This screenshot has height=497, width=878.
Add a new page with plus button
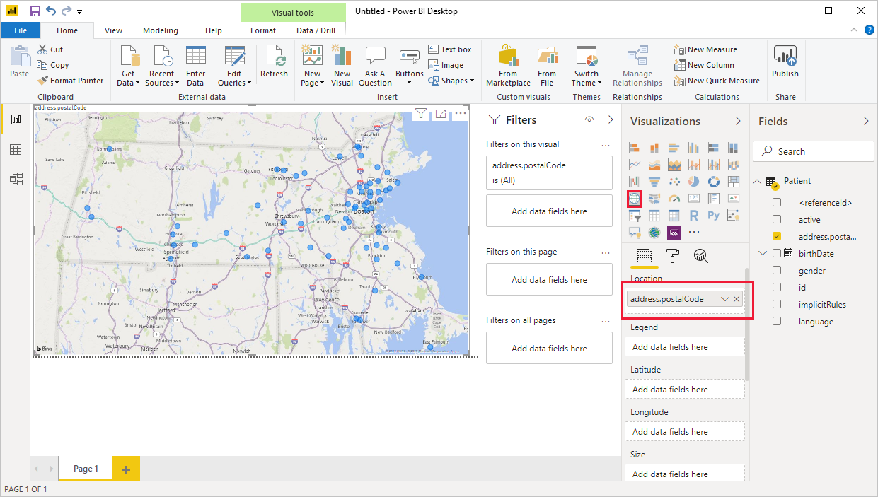point(126,469)
